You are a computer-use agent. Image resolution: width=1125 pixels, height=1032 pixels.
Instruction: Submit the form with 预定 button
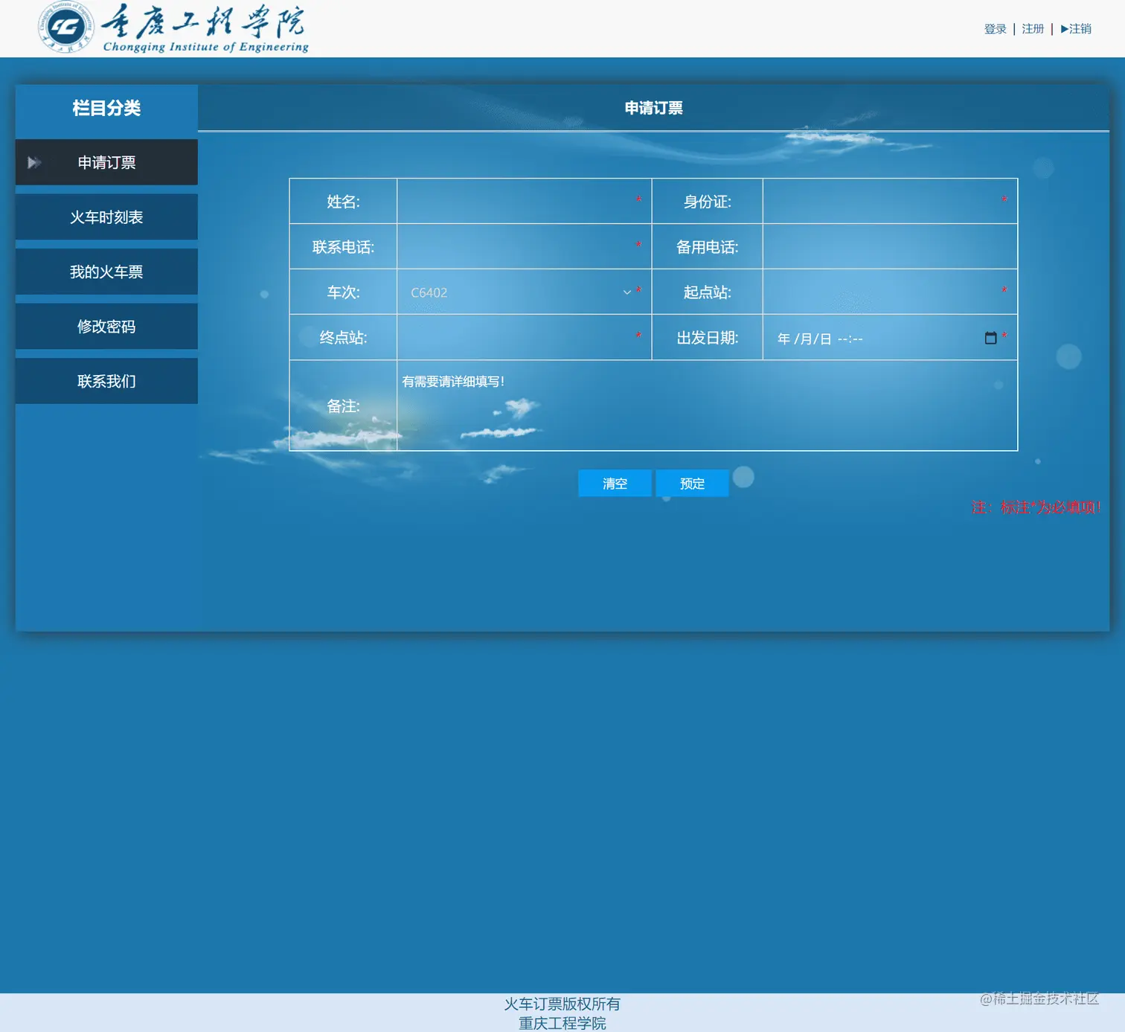coord(692,484)
